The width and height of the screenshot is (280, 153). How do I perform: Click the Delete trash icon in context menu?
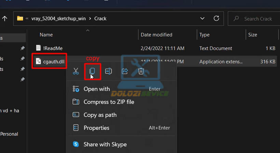(x=141, y=71)
